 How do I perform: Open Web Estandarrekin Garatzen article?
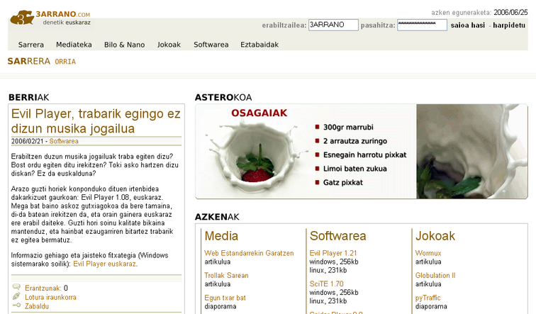click(x=249, y=253)
